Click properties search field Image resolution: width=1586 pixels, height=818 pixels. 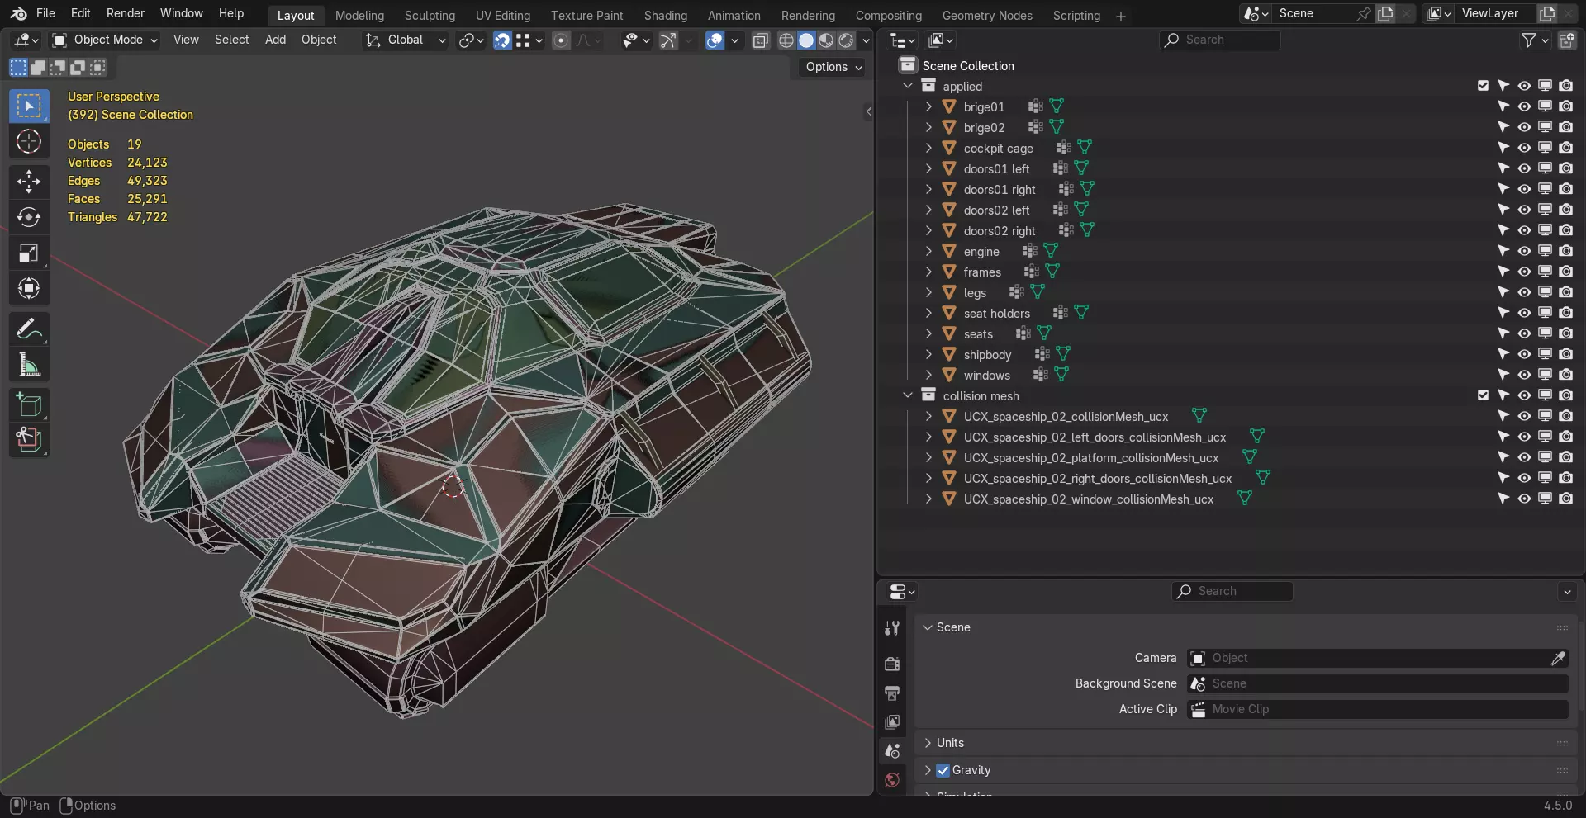click(1232, 591)
